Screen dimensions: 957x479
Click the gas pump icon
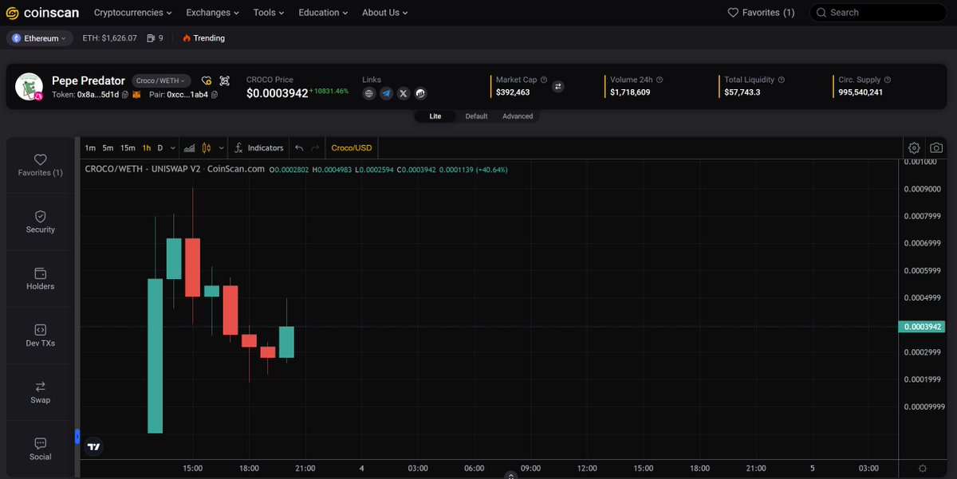click(x=151, y=38)
